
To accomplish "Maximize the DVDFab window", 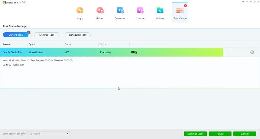I will (254, 1).
